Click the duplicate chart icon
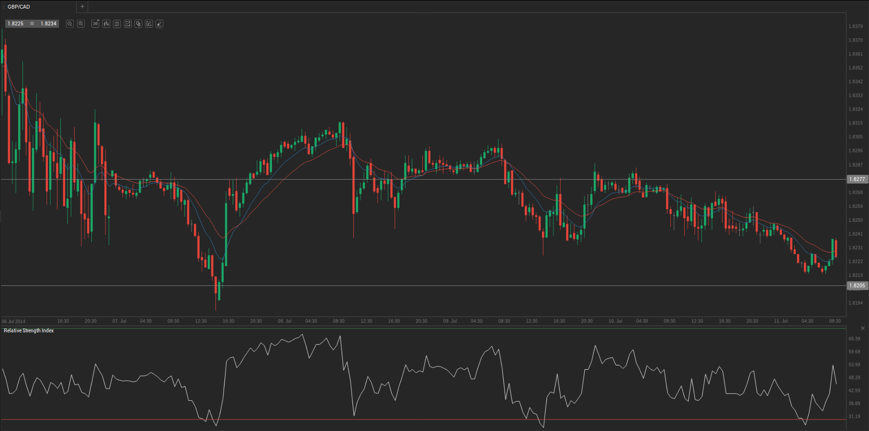Viewport: 869px width, 431px height. (x=138, y=23)
